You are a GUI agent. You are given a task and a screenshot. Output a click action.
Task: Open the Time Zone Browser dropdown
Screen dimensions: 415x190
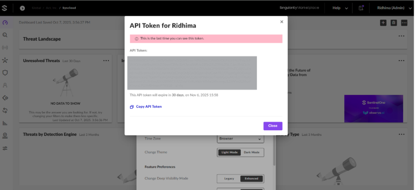(x=240, y=139)
